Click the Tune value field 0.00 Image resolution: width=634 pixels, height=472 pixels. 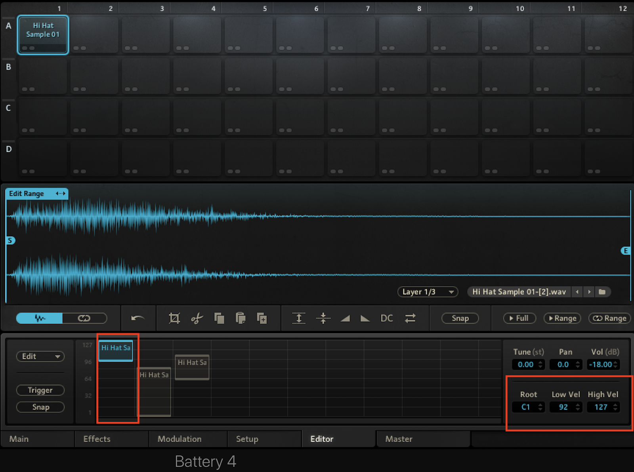point(525,364)
